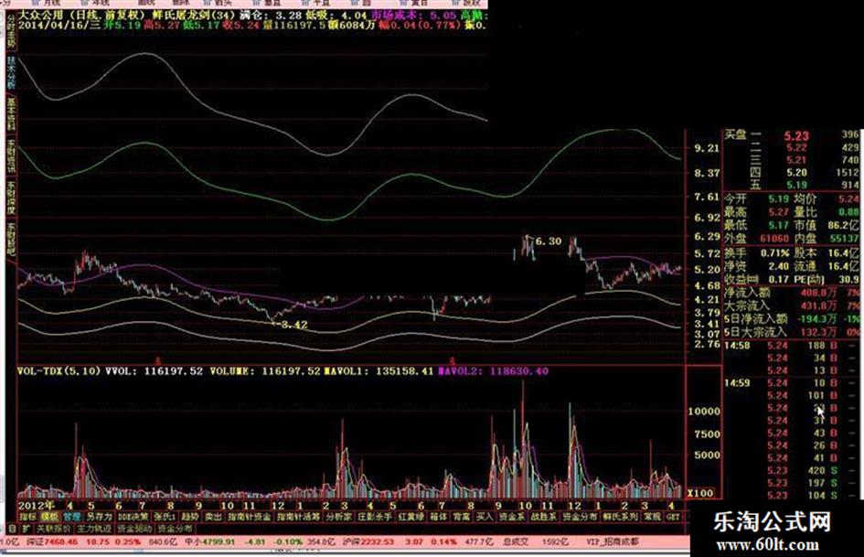This screenshot has height=557, width=864.
Task: Select the 常规 indicator tab
Action: coord(653,517)
